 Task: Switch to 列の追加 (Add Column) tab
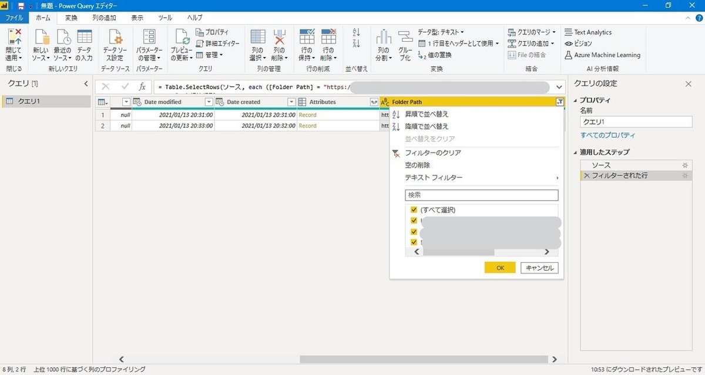[x=104, y=18]
